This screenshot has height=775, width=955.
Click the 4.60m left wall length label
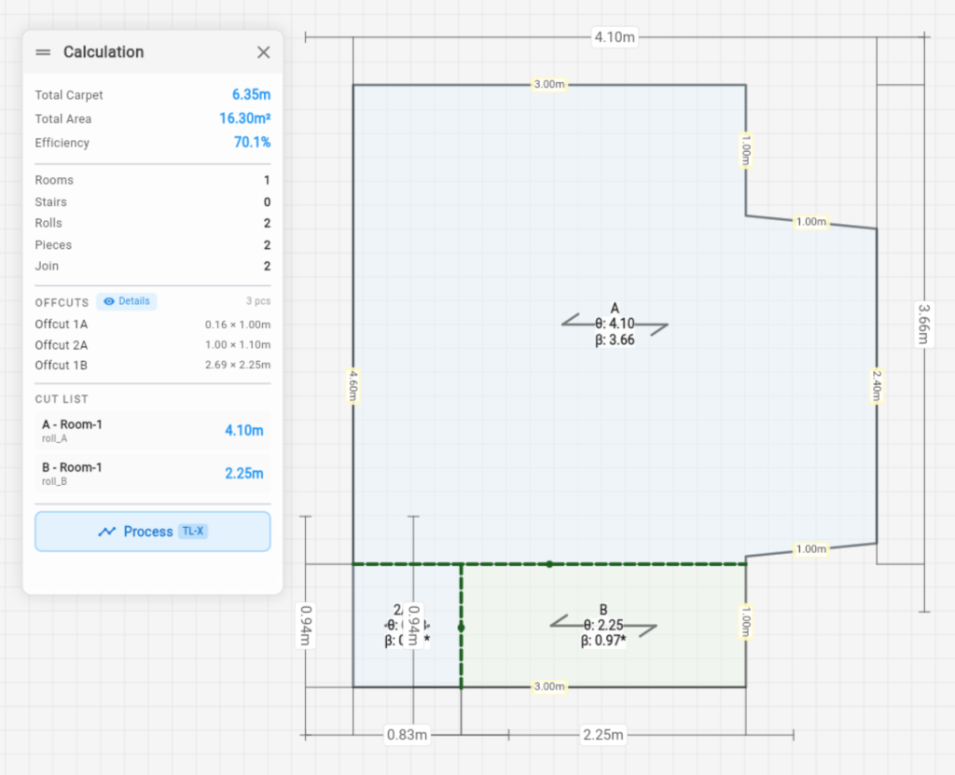pyautogui.click(x=353, y=384)
